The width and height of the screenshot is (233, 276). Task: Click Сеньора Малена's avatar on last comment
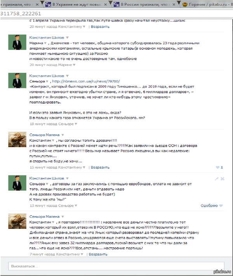pyautogui.click(x=17, y=221)
